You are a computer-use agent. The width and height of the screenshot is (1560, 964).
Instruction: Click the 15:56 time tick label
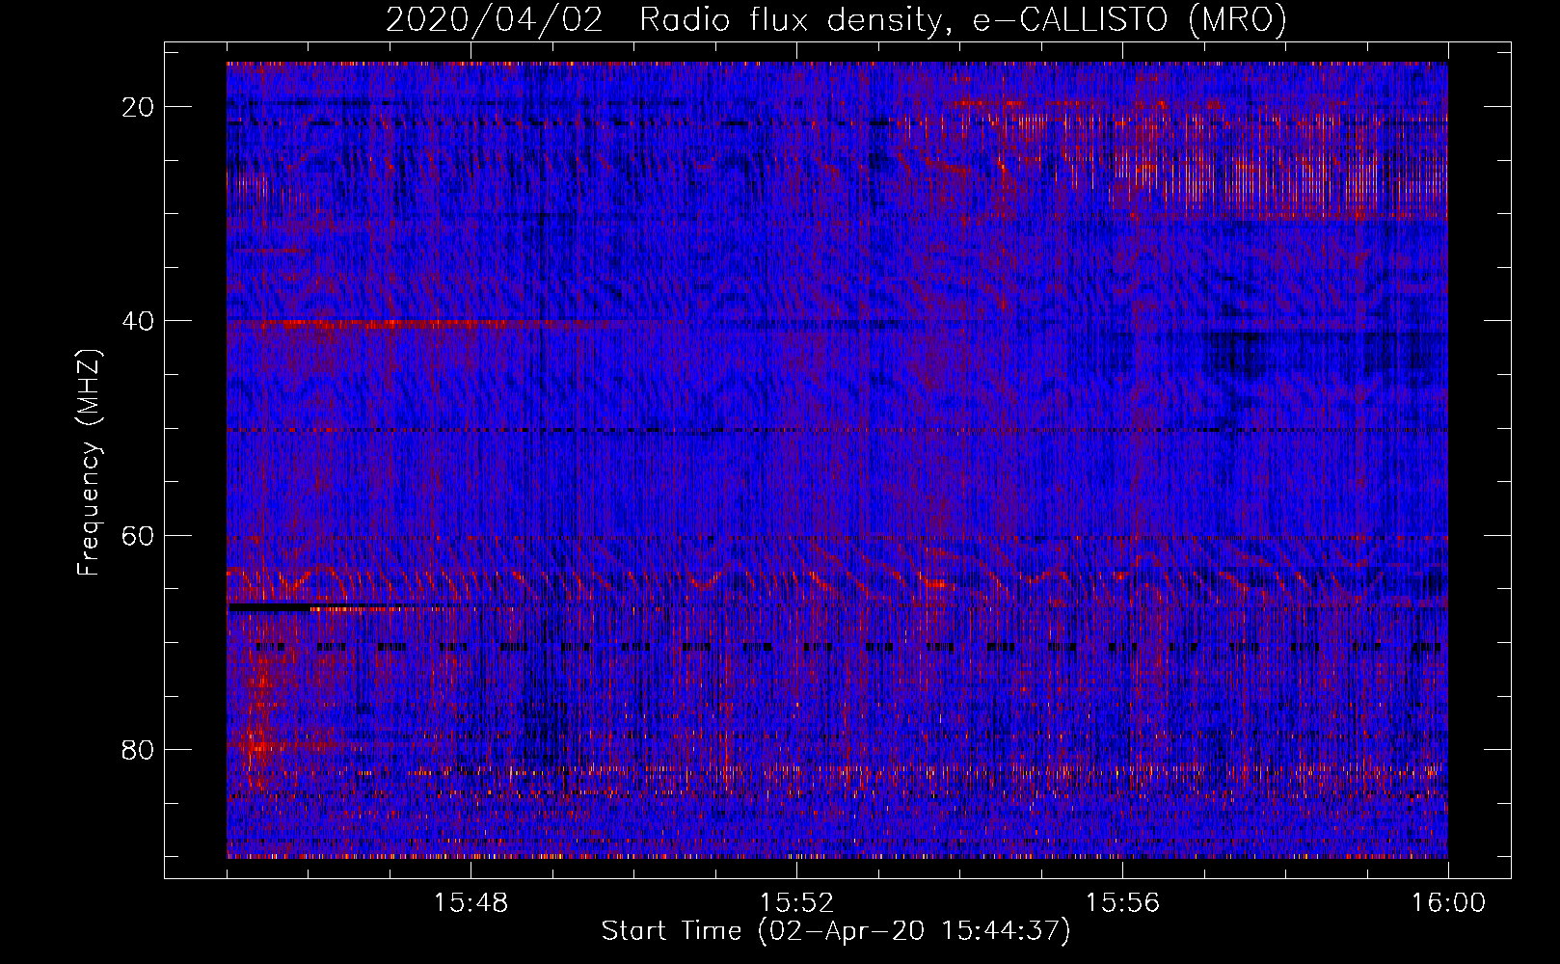click(x=1122, y=903)
